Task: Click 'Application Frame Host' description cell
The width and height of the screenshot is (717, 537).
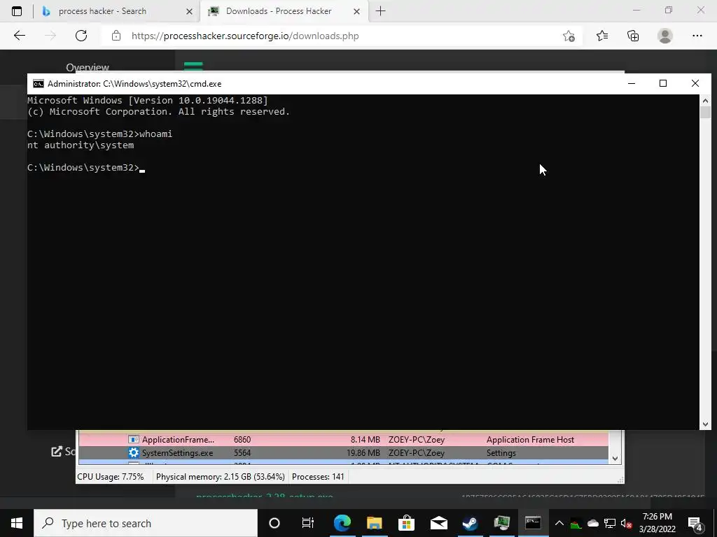Action: (530, 439)
